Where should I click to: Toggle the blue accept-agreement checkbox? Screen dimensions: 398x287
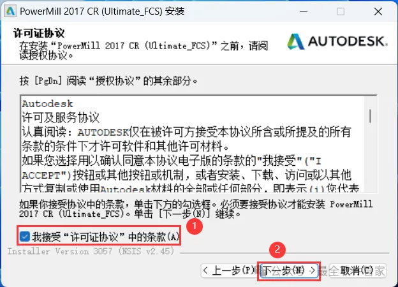coord(25,237)
